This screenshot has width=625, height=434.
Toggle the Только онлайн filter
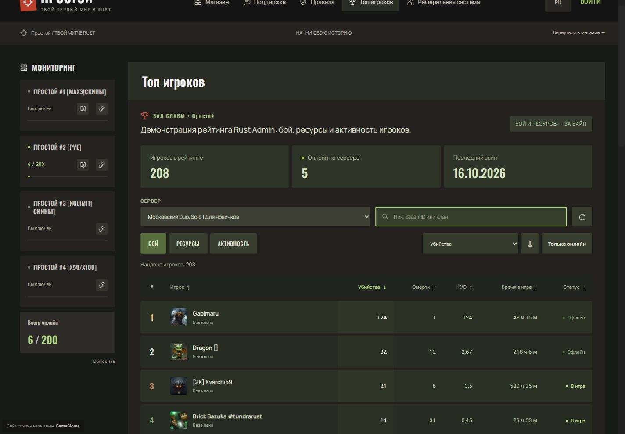coord(567,244)
